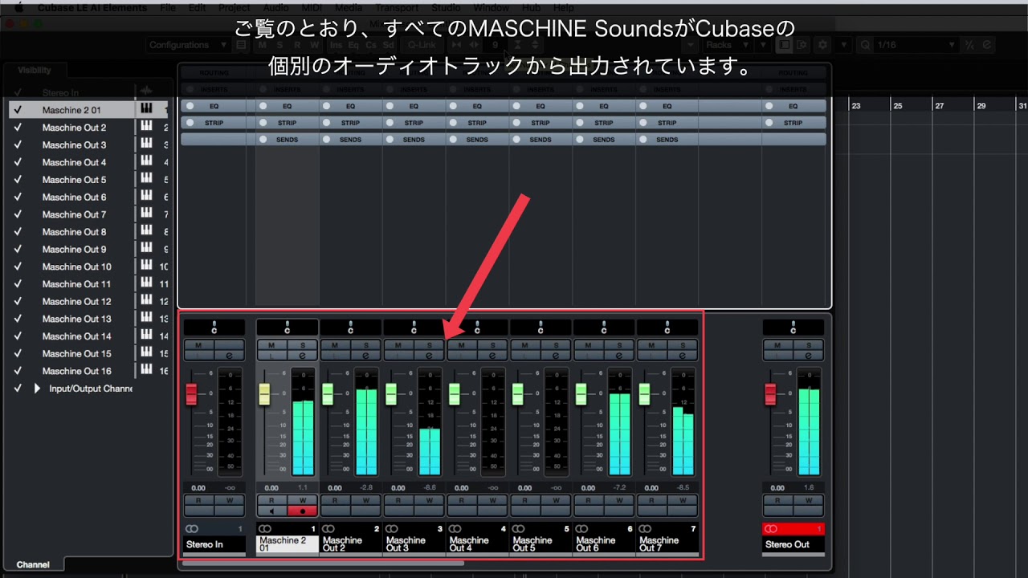This screenshot has height=578, width=1028.
Task: Click the red Stereo In volume fader
Action: 191,394
